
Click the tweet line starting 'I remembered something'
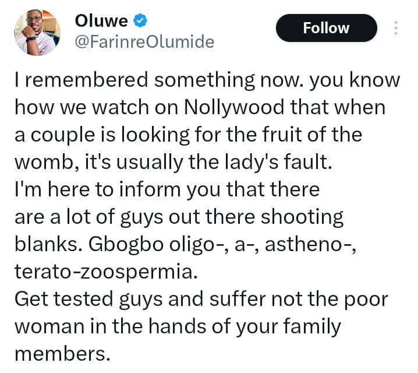point(207,80)
